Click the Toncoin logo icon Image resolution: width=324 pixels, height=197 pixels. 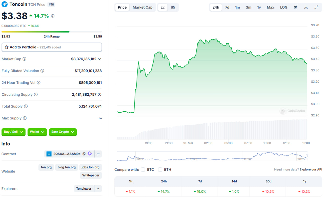click(x=5, y=4)
